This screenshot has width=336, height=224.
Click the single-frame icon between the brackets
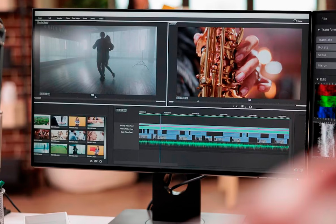tap(237, 106)
